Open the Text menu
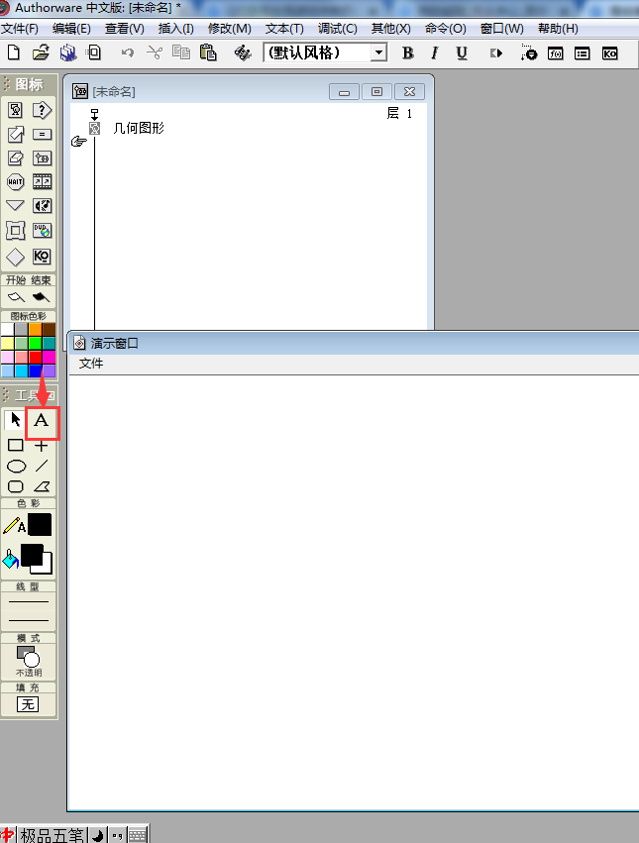 point(284,29)
